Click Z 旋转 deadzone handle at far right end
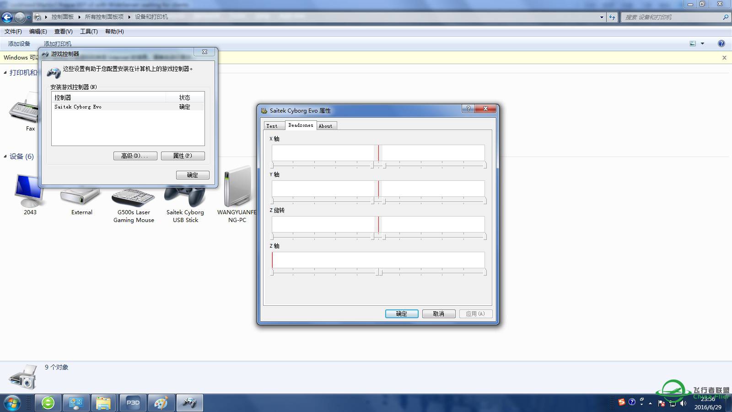 (x=485, y=237)
